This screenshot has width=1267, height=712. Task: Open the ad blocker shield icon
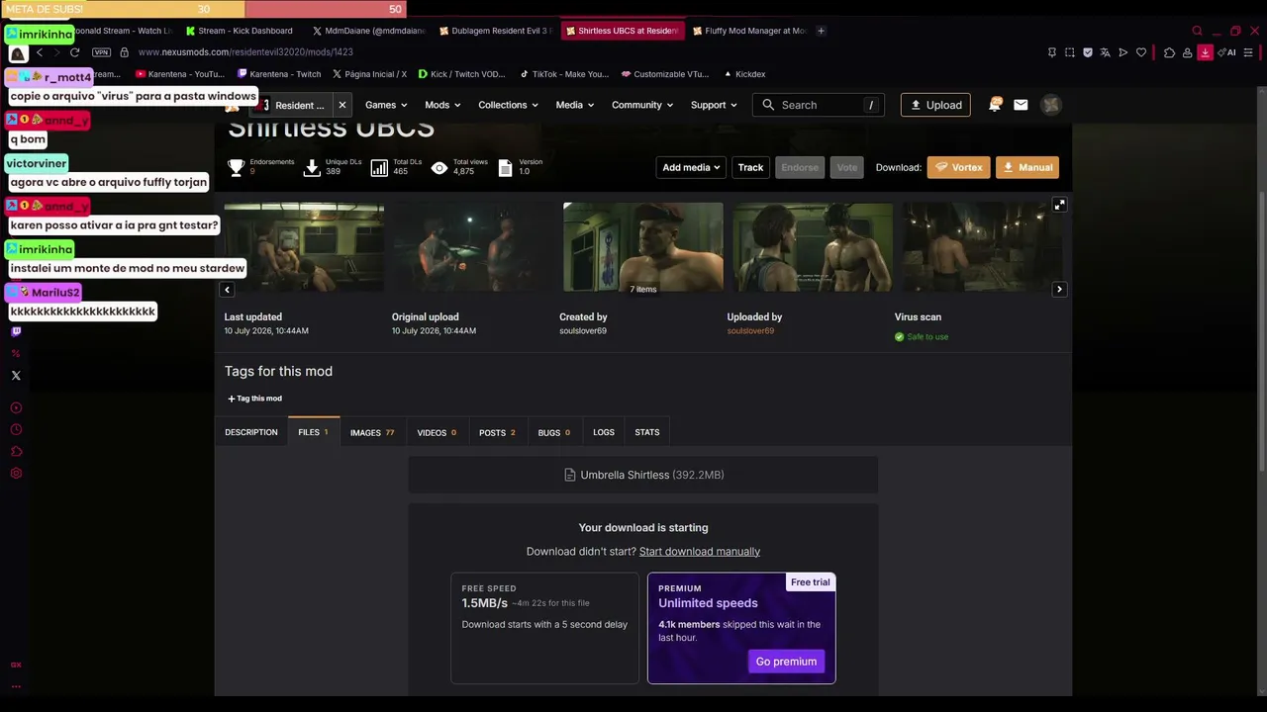[x=1088, y=52]
